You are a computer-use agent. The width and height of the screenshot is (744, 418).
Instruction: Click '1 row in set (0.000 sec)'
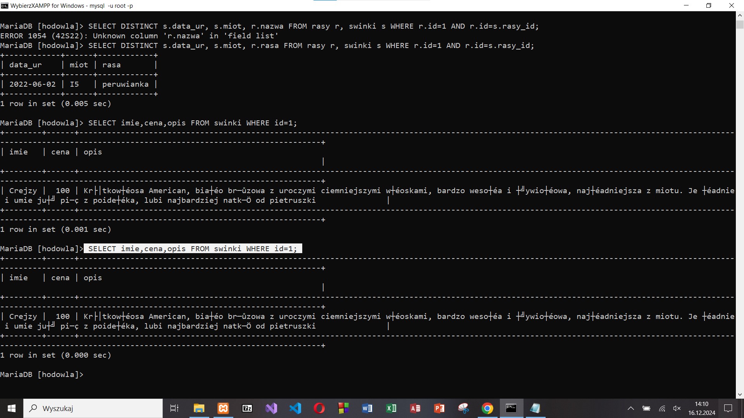tap(56, 355)
